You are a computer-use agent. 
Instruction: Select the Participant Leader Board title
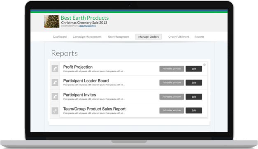86,81
